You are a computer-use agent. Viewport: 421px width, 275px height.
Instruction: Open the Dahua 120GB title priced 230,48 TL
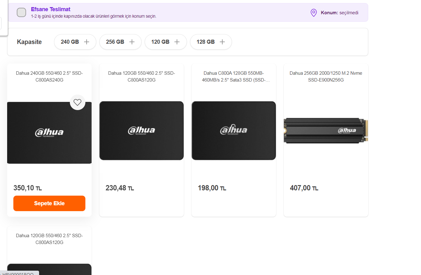[142, 77]
